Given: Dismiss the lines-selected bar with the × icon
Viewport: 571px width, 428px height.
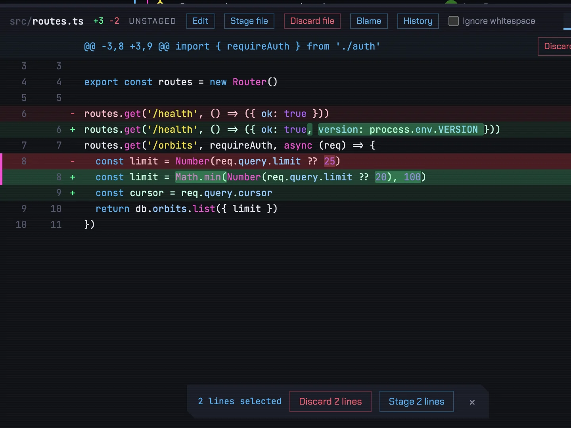Looking at the screenshot, I should pos(472,402).
